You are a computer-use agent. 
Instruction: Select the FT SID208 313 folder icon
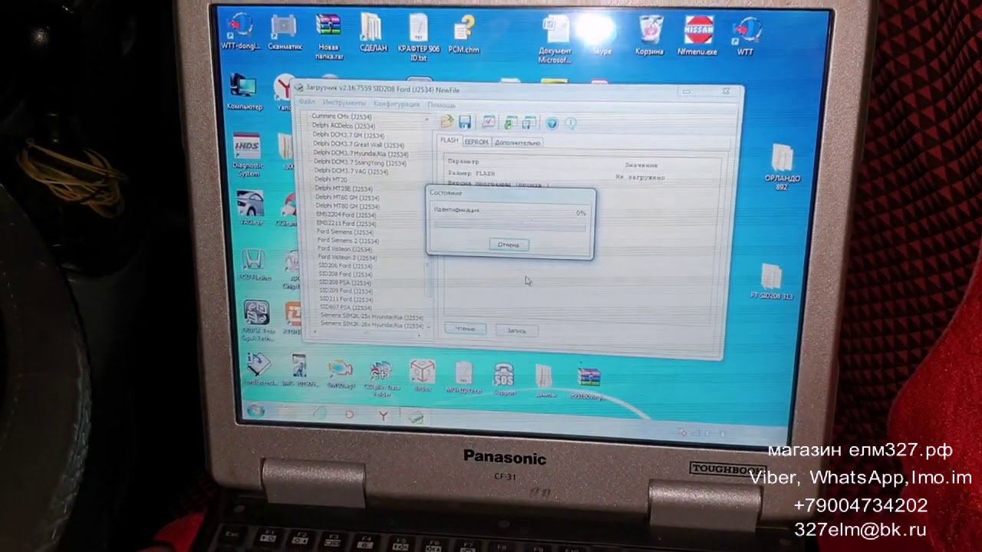point(772,281)
